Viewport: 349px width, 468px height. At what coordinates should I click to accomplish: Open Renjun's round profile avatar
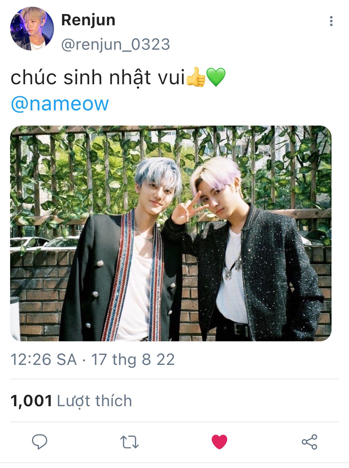click(x=32, y=29)
